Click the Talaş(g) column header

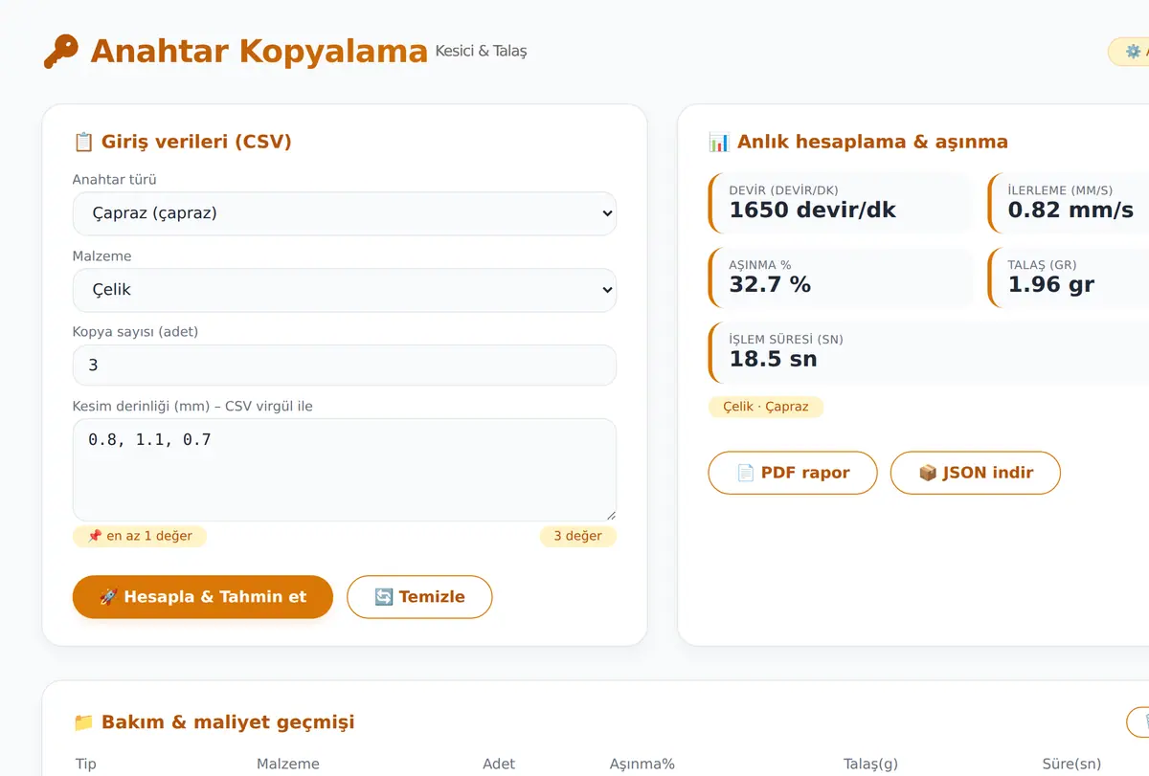(870, 765)
